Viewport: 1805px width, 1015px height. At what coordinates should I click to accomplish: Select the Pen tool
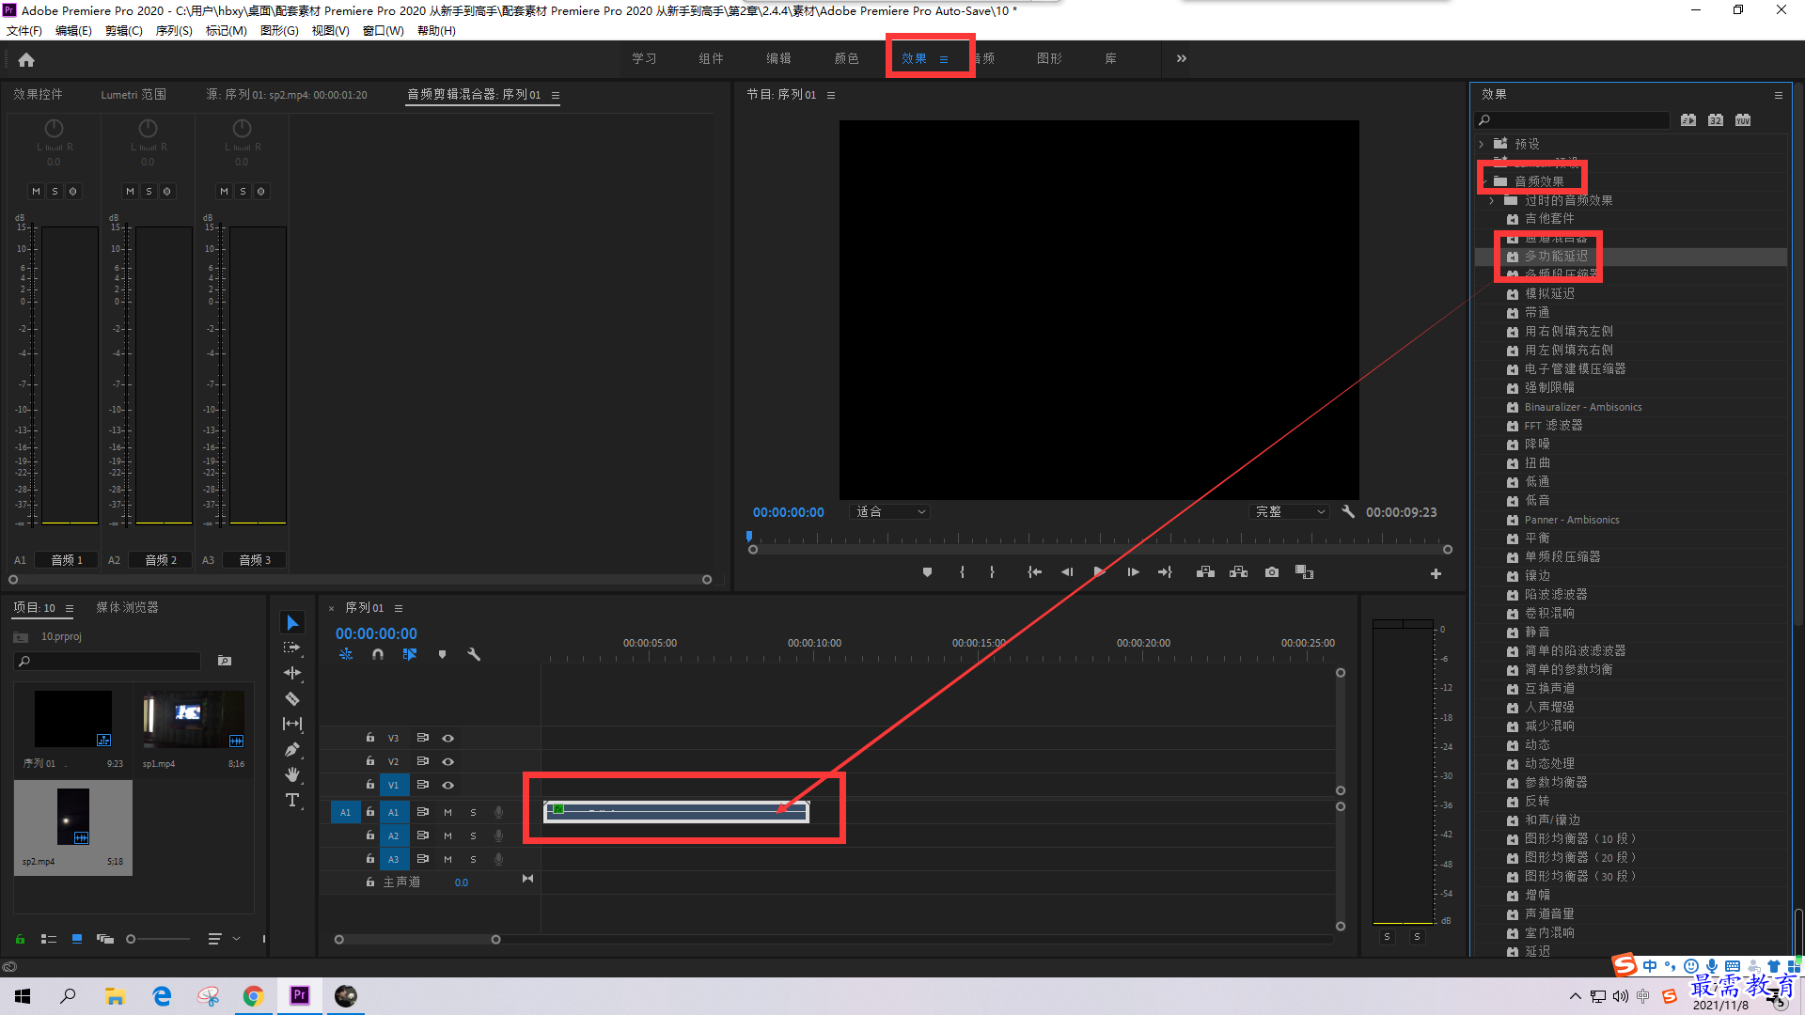coord(292,749)
